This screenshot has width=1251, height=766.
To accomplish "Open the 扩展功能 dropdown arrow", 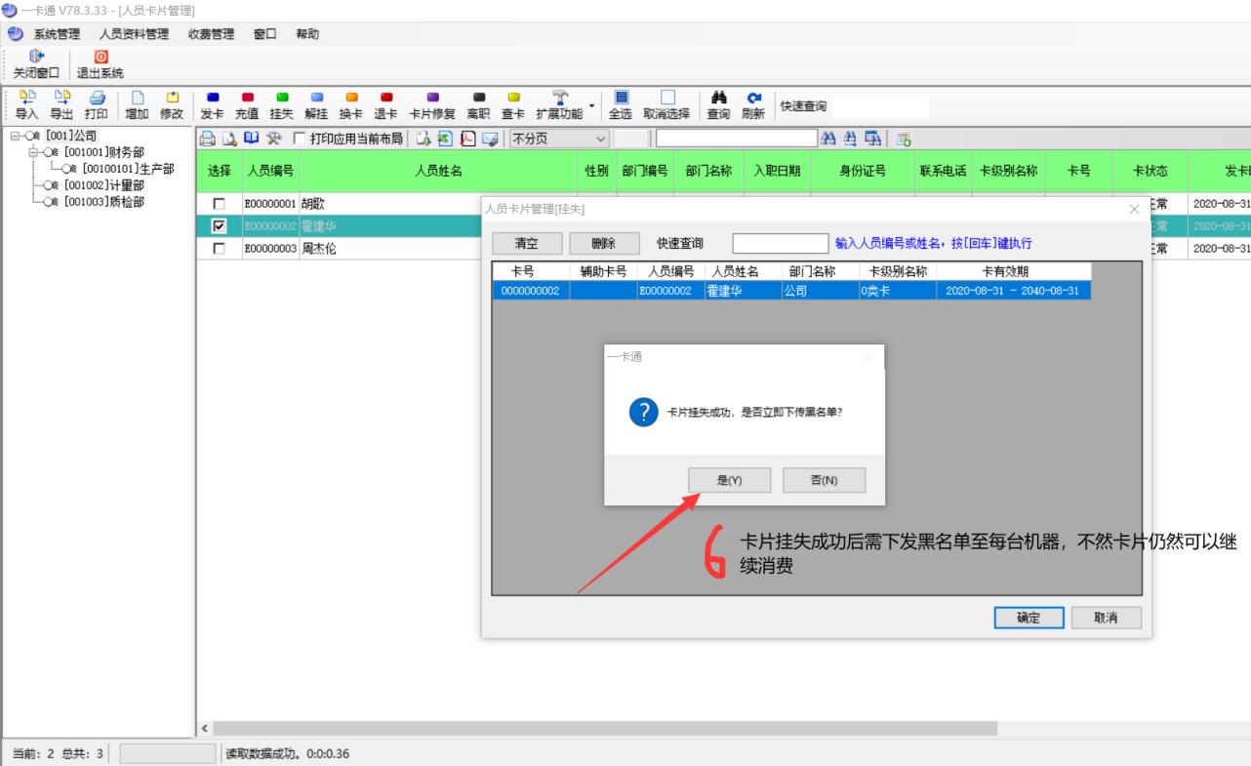I will click(x=591, y=102).
